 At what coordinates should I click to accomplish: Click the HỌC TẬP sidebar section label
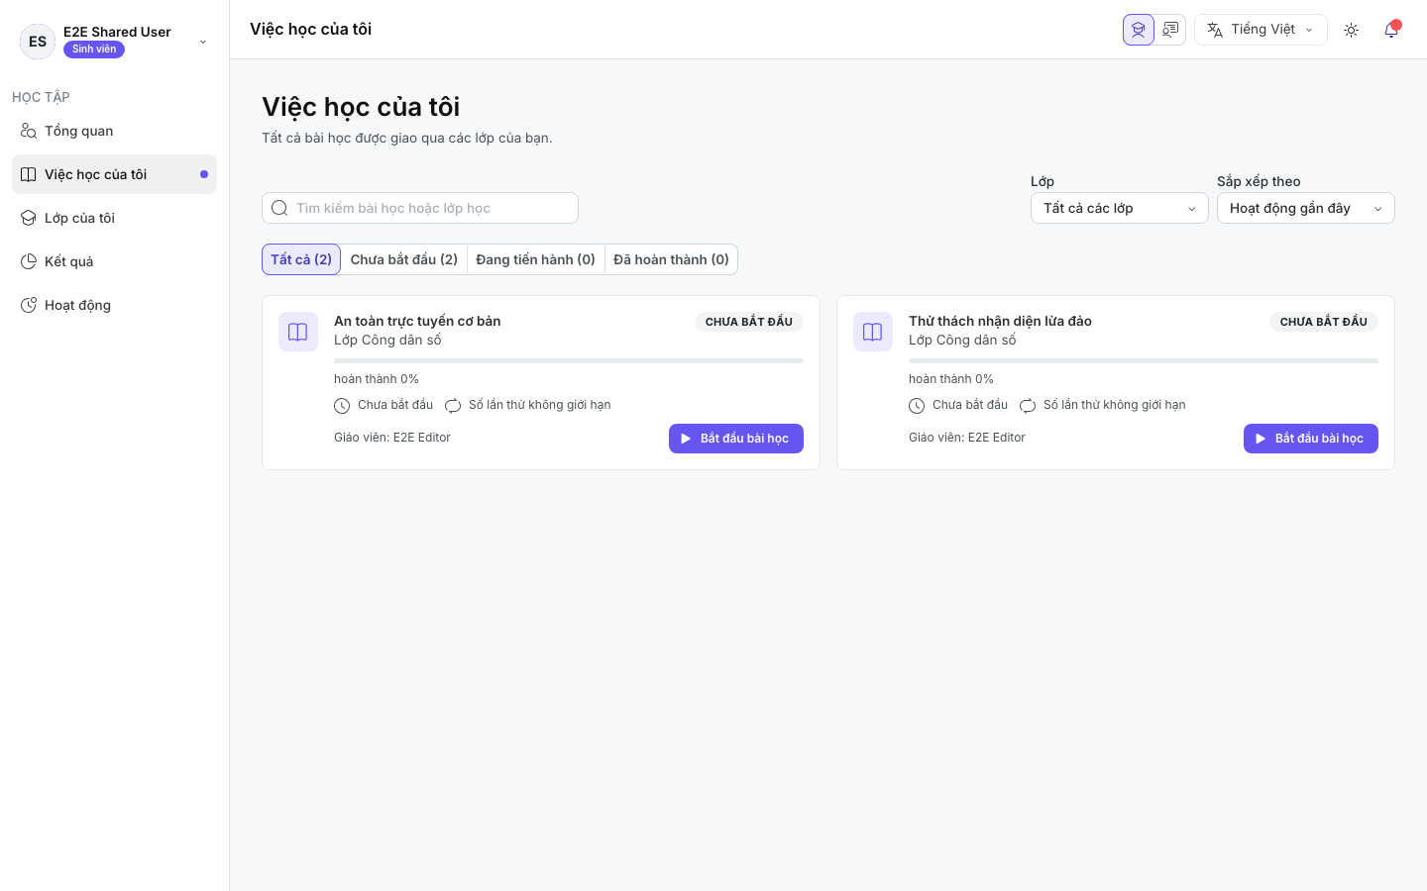[x=41, y=97]
